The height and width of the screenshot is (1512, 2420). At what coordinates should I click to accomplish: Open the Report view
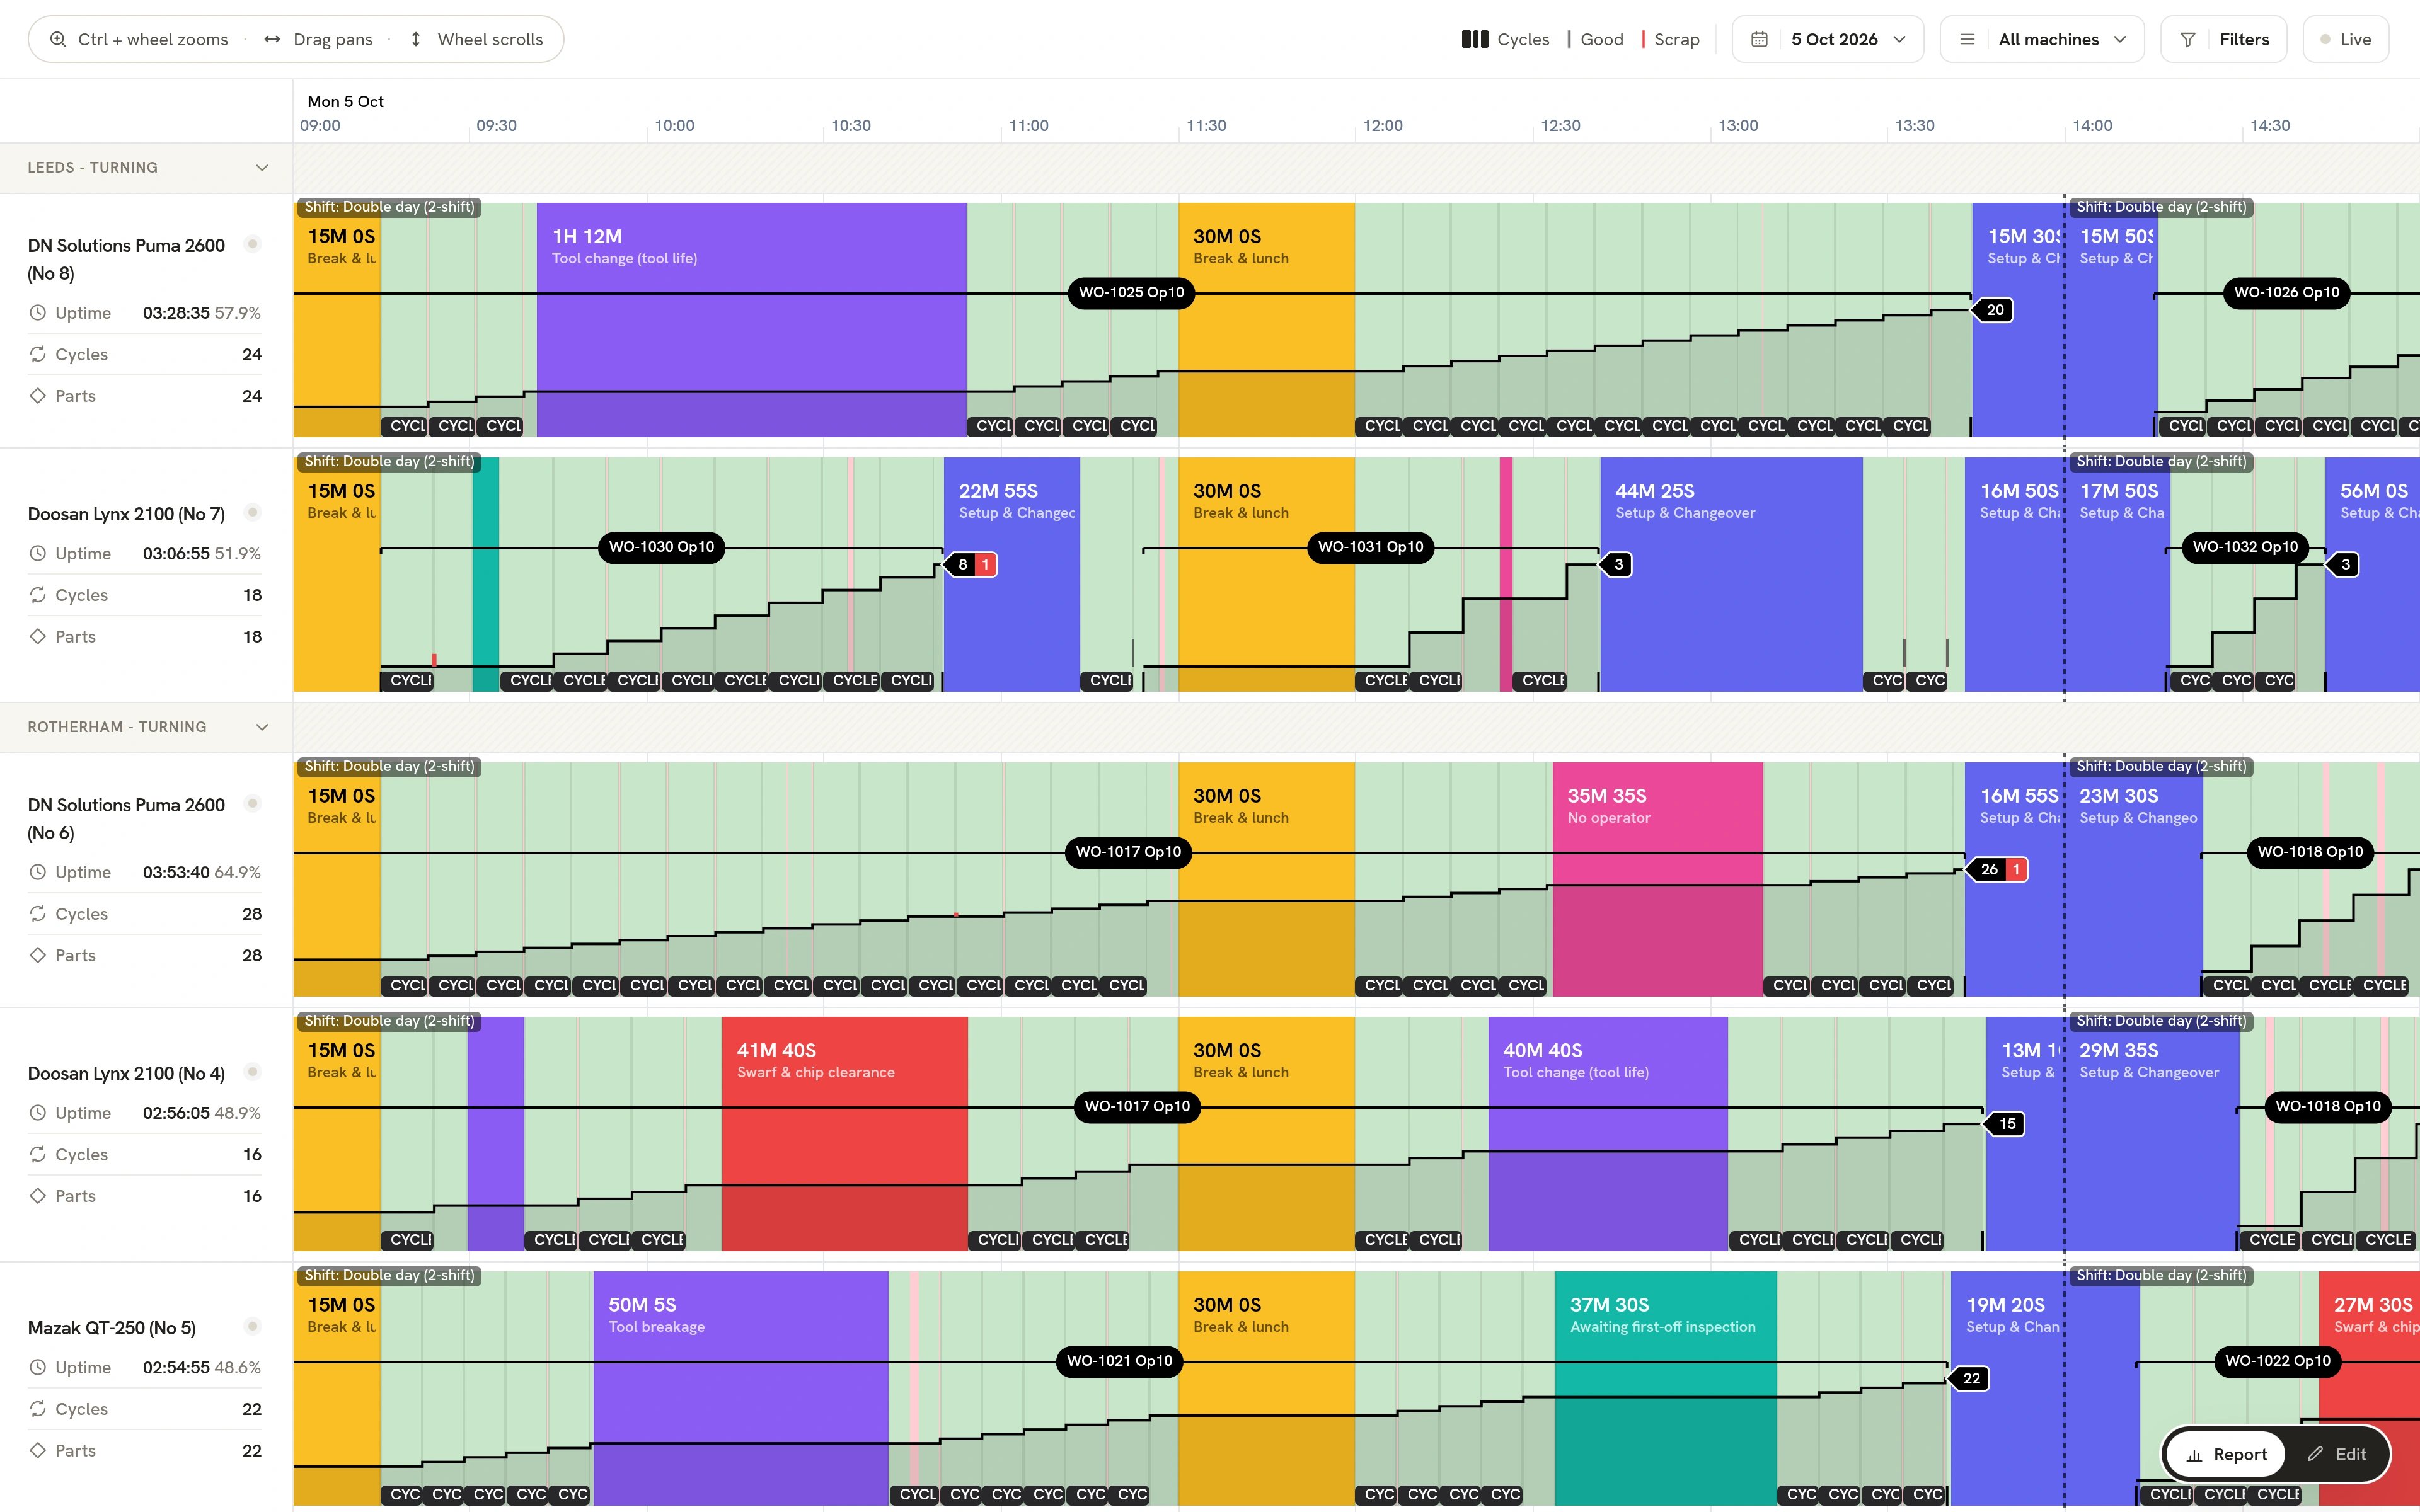click(2226, 1455)
